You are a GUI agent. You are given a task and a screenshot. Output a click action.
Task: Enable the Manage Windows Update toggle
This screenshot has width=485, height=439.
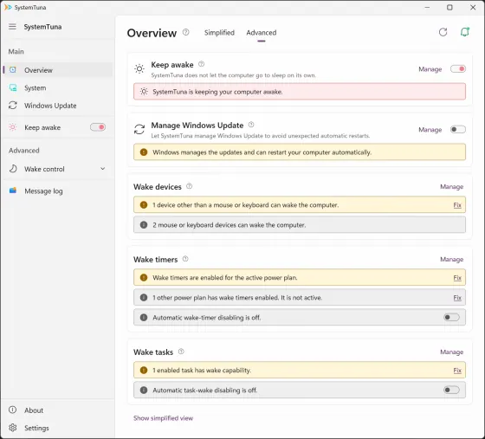pyautogui.click(x=458, y=129)
